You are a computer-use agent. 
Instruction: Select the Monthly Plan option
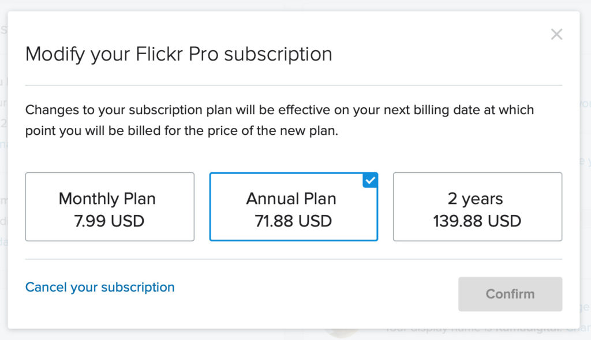(110, 206)
